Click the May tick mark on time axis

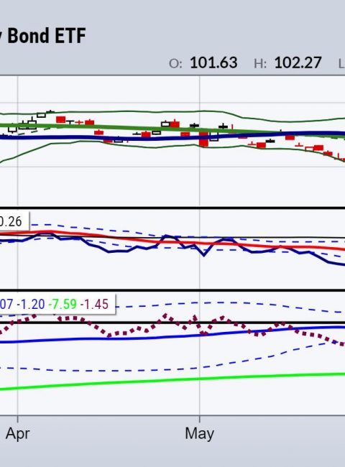pos(199,419)
